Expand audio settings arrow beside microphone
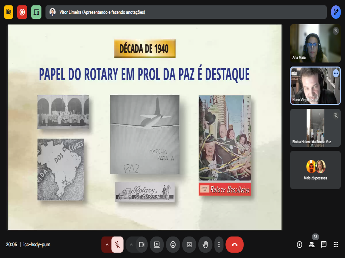 click(107, 245)
